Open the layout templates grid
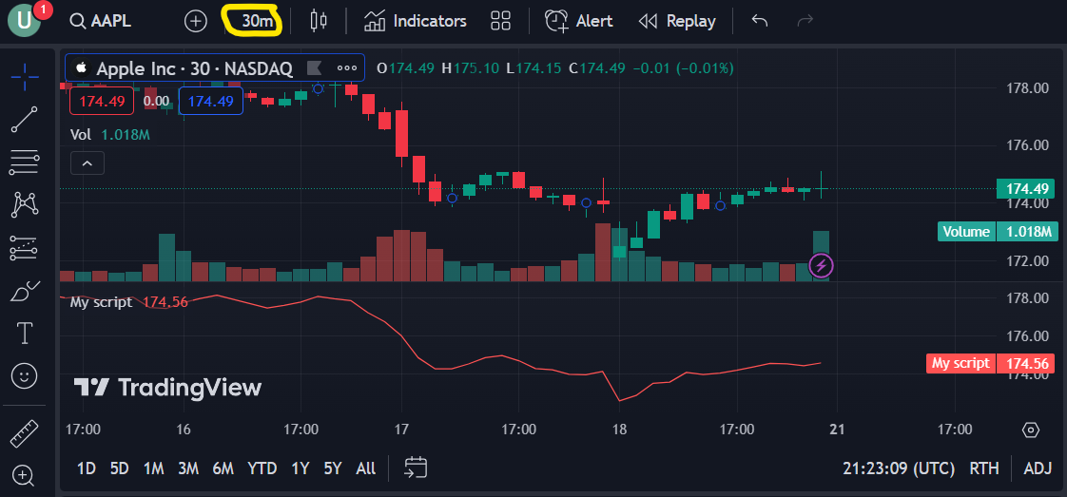This screenshot has width=1067, height=497. pos(501,21)
